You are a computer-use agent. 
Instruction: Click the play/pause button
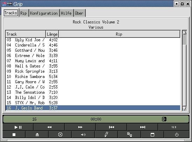pyautogui.click(x=18, y=127)
